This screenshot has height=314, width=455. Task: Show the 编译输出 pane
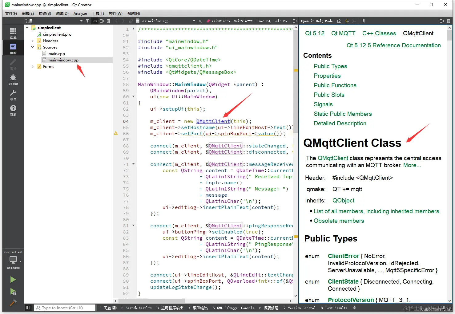click(x=198, y=308)
